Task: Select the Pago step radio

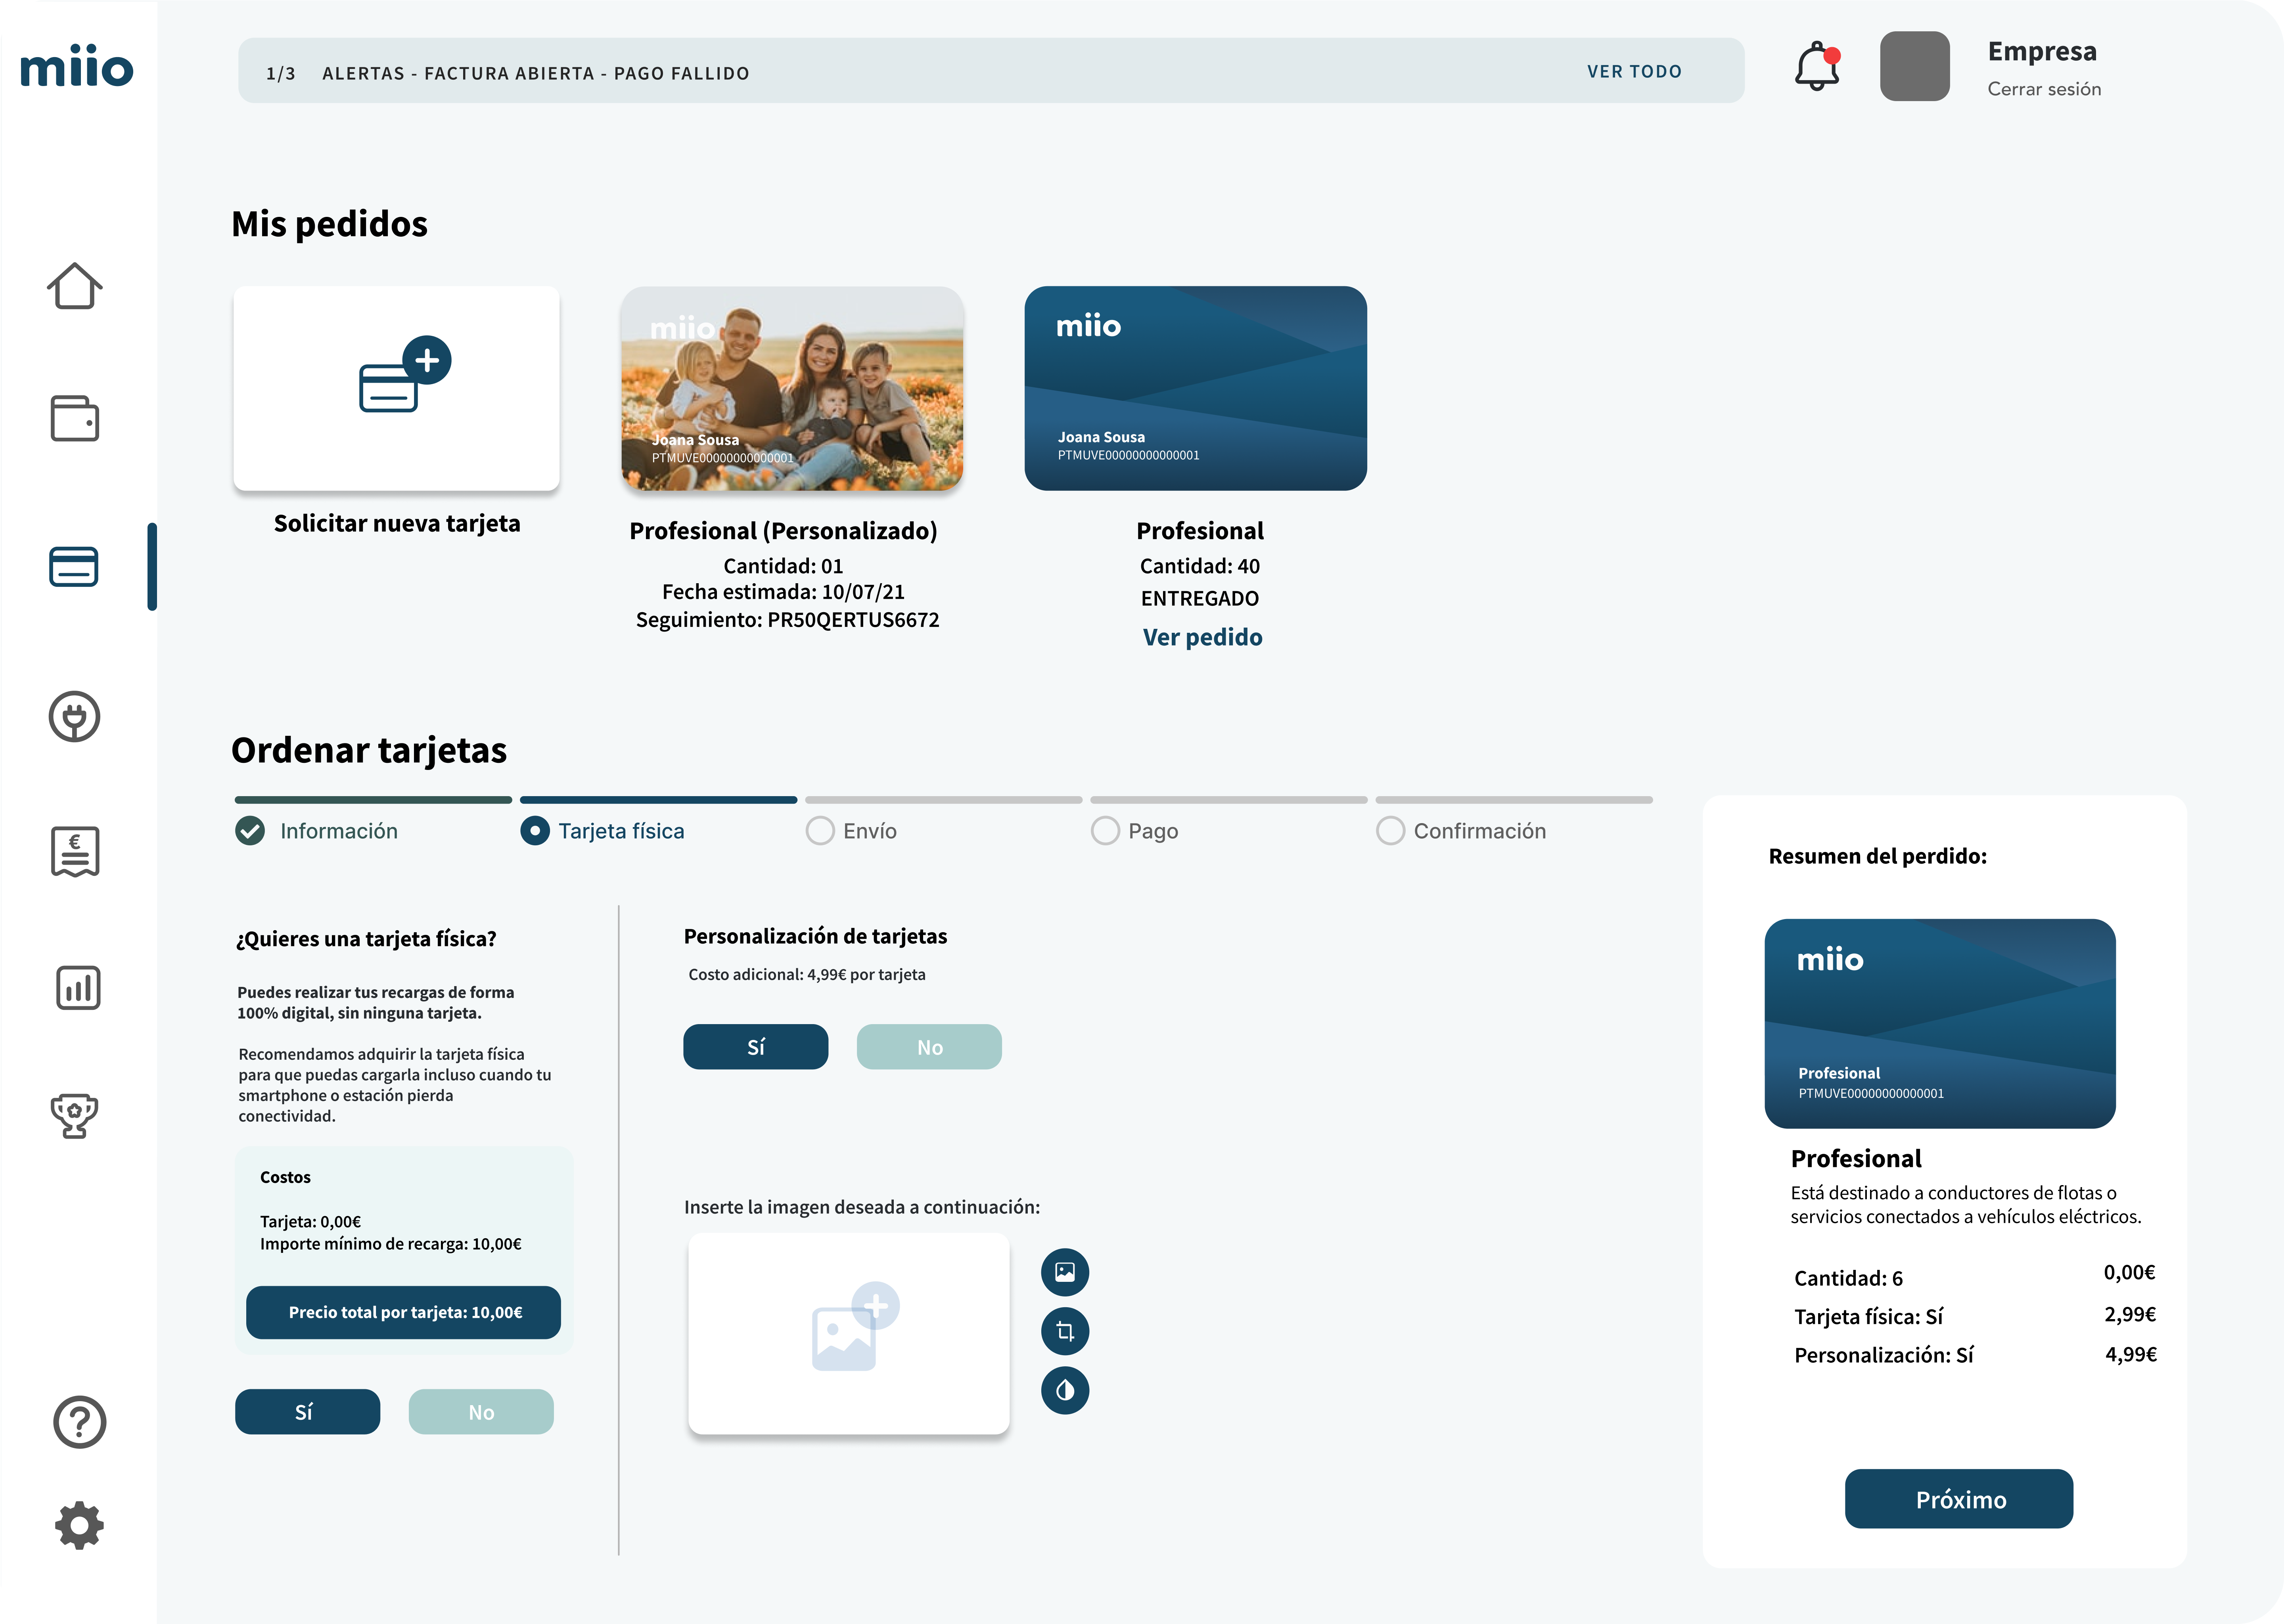Action: (1105, 831)
